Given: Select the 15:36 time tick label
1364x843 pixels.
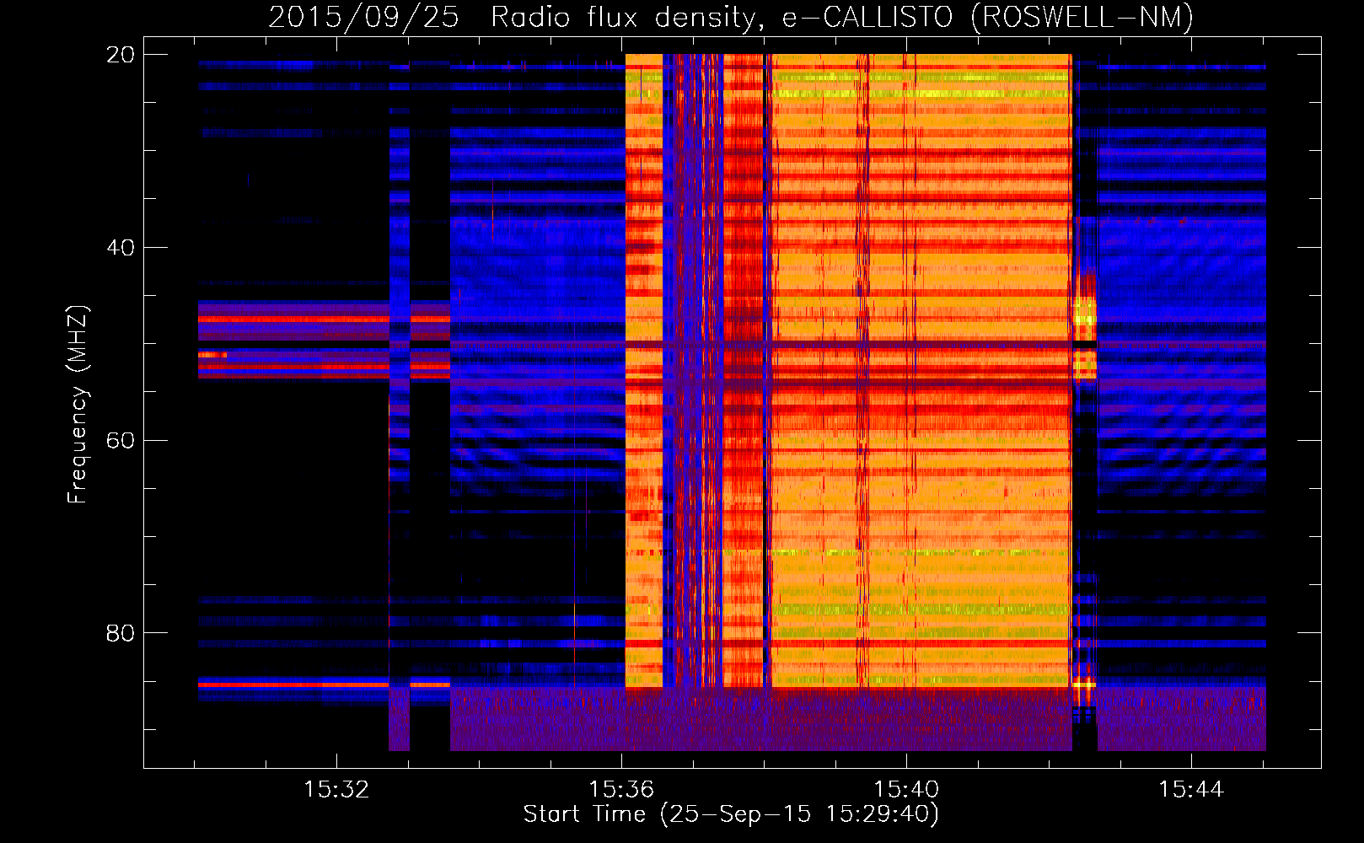Looking at the screenshot, I should click(x=621, y=790).
